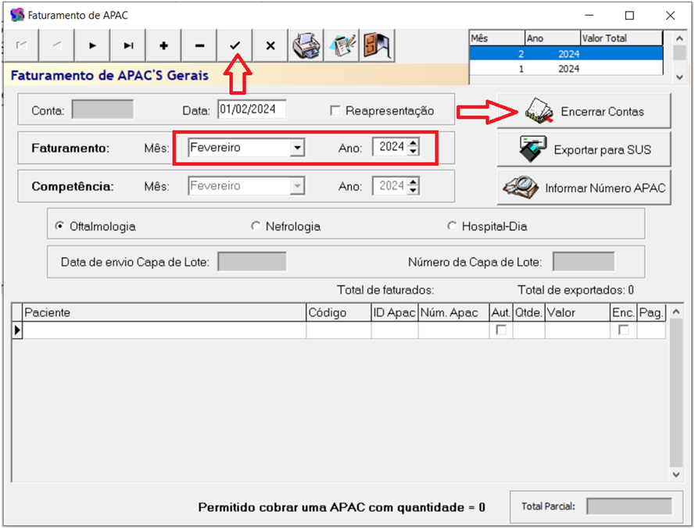
Task: Click scroll up arrow of month list
Action: click(x=679, y=38)
